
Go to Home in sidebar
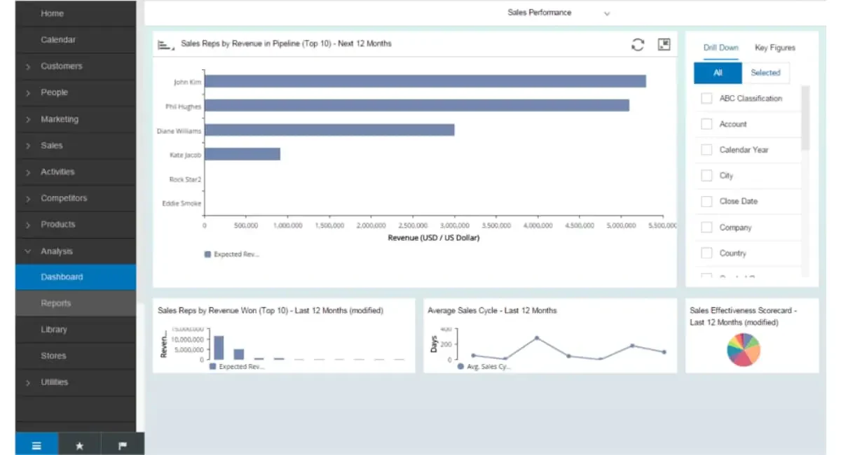tap(76, 13)
